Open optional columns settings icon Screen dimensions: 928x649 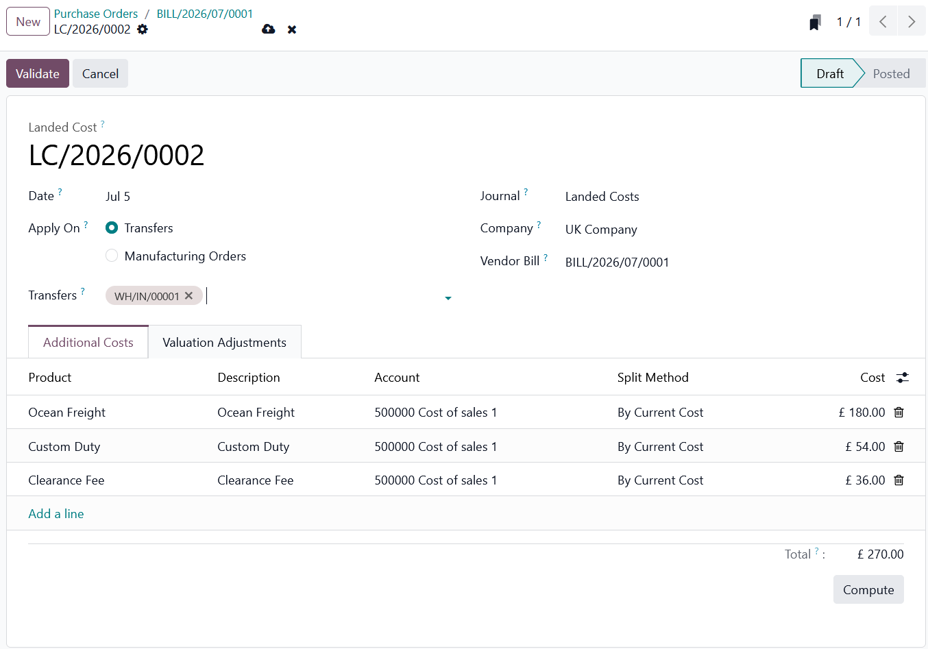(x=903, y=378)
